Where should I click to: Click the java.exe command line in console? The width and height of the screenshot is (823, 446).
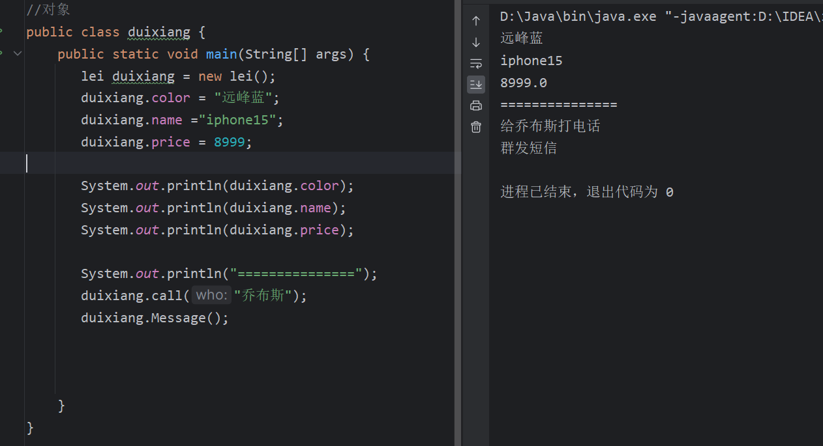(x=661, y=16)
